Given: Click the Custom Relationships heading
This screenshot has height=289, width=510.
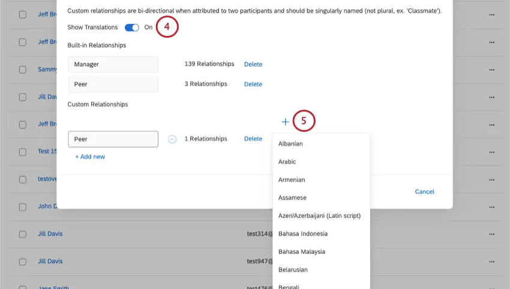Looking at the screenshot, I should click(x=98, y=104).
